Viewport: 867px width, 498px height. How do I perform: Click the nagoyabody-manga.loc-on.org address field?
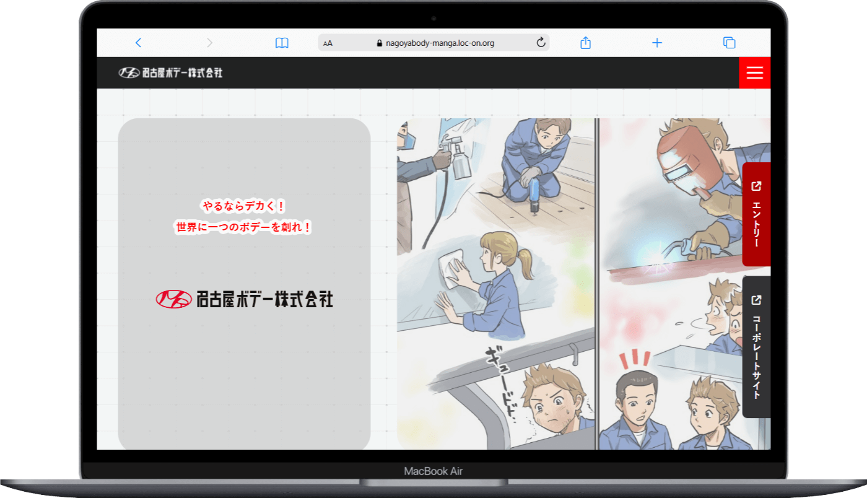(x=434, y=43)
